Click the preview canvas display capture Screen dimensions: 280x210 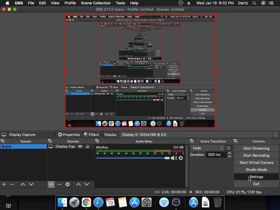tap(140, 71)
